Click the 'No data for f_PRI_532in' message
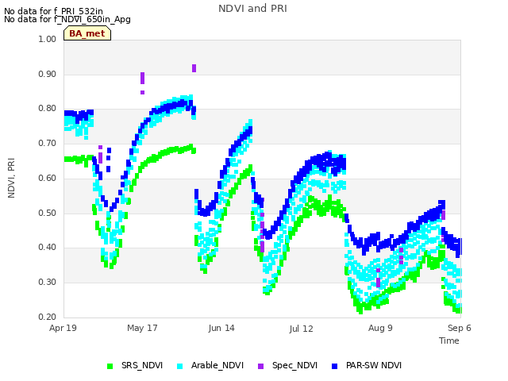Viewport: 508px width, 381px height. coord(53,11)
